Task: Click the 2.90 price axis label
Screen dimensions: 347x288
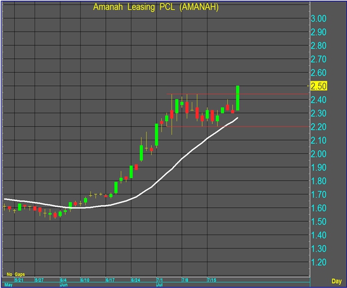Action: click(x=319, y=32)
